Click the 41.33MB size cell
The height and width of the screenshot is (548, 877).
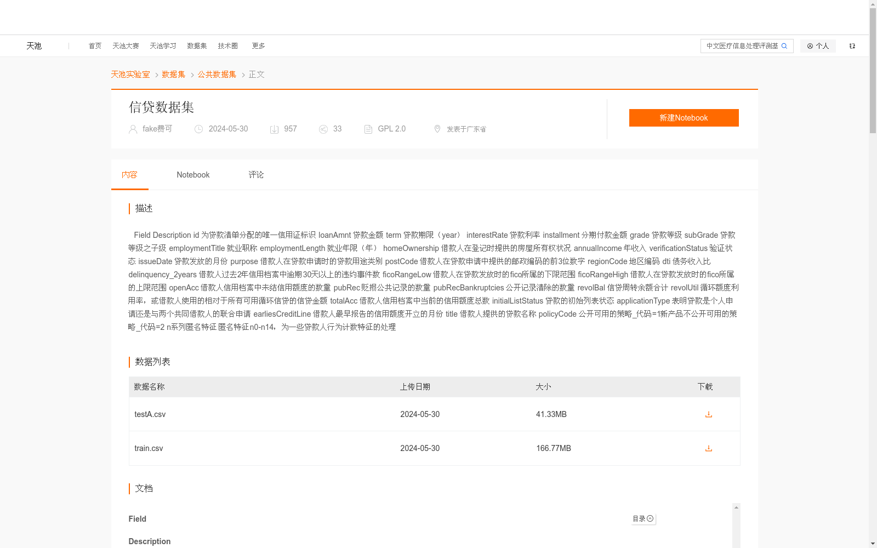tap(551, 414)
